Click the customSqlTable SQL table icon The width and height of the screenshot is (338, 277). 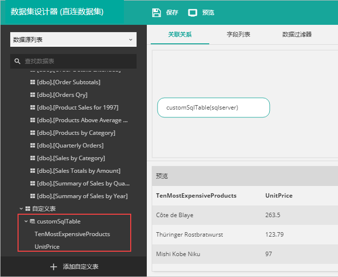(x=32, y=222)
